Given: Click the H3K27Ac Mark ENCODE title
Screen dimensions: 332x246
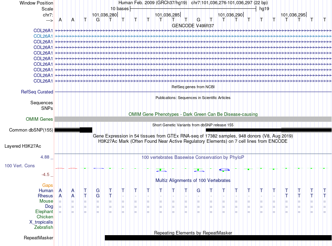Looking at the screenshot, I should tap(193, 141).
